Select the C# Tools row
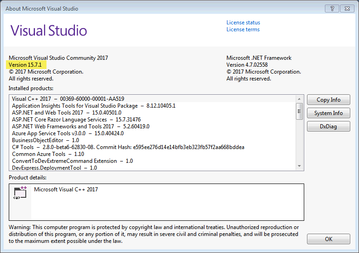 point(153,147)
